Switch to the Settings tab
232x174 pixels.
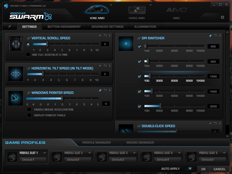coord(29,26)
